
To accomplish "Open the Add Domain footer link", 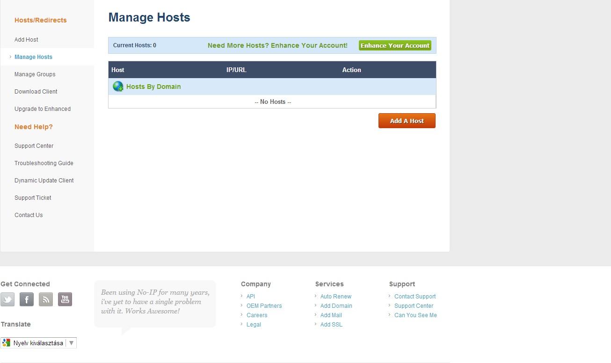I will pyautogui.click(x=336, y=306).
